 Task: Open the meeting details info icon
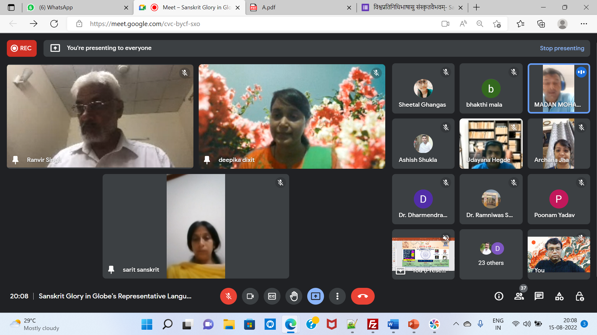click(x=499, y=296)
